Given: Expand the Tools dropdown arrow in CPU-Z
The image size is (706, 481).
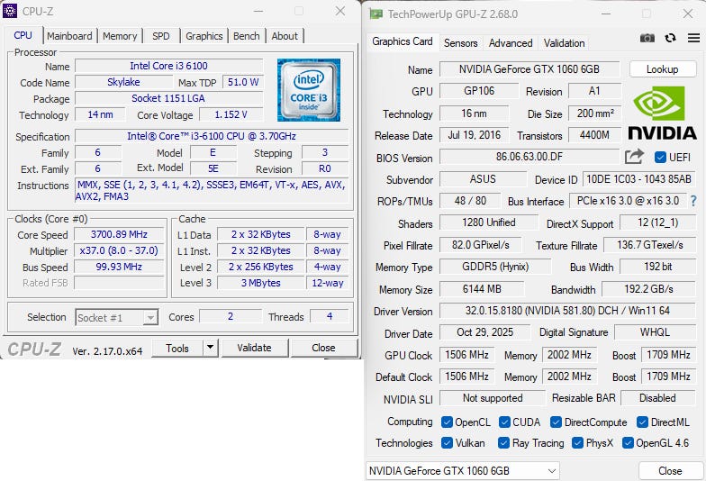Looking at the screenshot, I should (x=210, y=348).
